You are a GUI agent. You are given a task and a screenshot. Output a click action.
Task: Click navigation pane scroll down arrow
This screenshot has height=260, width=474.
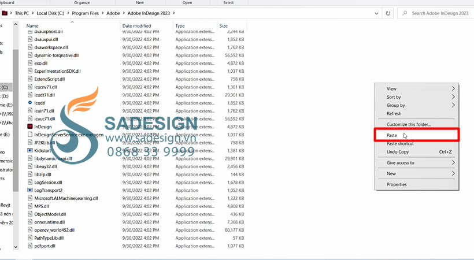pyautogui.click(x=16, y=247)
